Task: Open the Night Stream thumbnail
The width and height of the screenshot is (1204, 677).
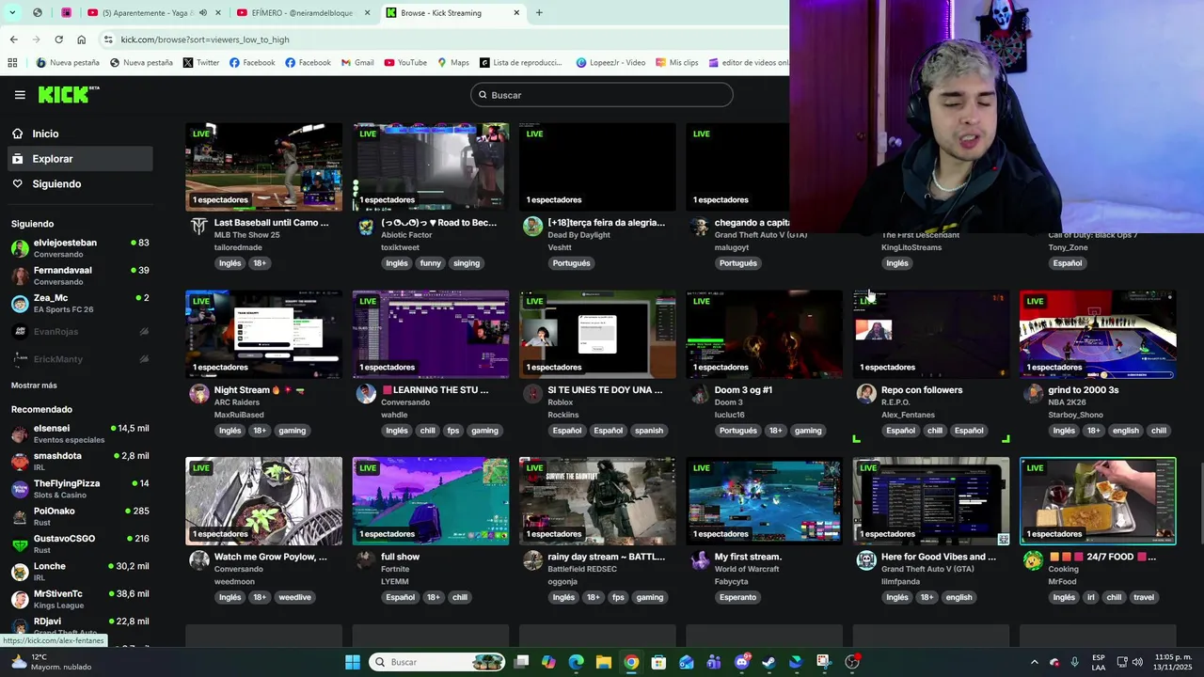Action: pyautogui.click(x=263, y=334)
